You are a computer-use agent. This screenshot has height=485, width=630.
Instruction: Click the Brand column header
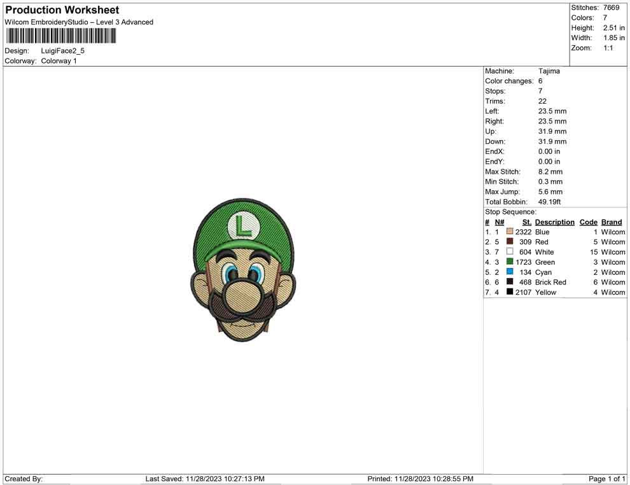click(x=612, y=222)
